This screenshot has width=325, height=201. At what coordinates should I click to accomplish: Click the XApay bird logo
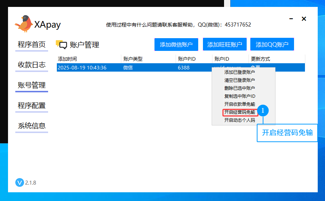coord(24,24)
